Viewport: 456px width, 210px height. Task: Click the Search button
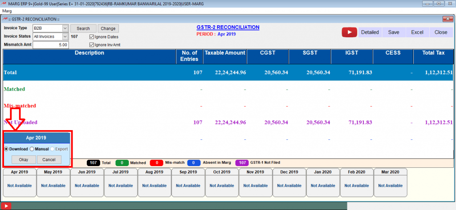coord(83,28)
